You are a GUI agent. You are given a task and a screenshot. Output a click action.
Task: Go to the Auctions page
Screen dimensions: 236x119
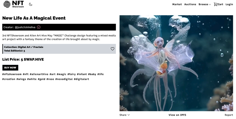[190, 4]
